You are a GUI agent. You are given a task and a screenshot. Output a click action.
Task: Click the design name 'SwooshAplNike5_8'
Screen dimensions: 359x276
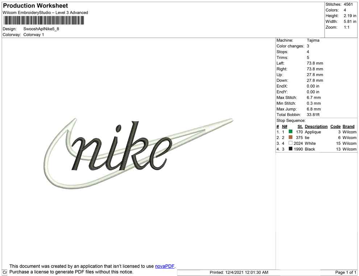tap(41, 29)
